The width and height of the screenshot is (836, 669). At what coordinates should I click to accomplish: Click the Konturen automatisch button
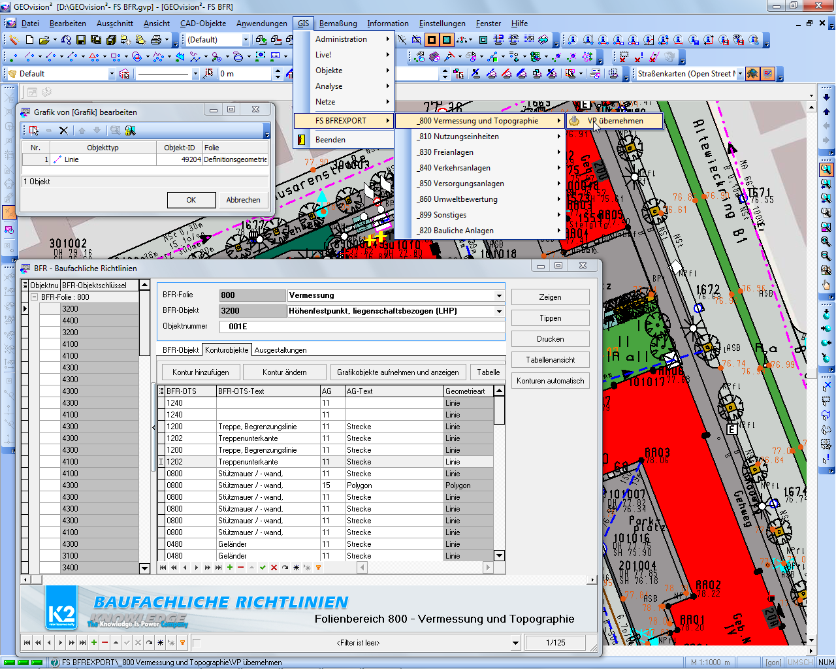coord(551,381)
